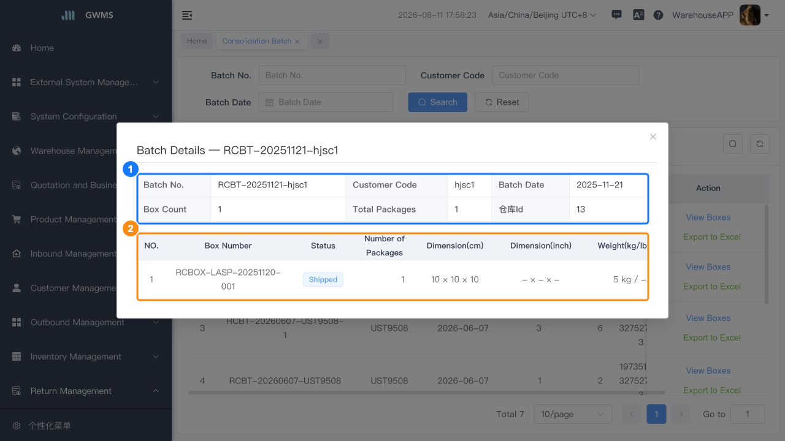Click the Inbound Management house icon

(17, 254)
